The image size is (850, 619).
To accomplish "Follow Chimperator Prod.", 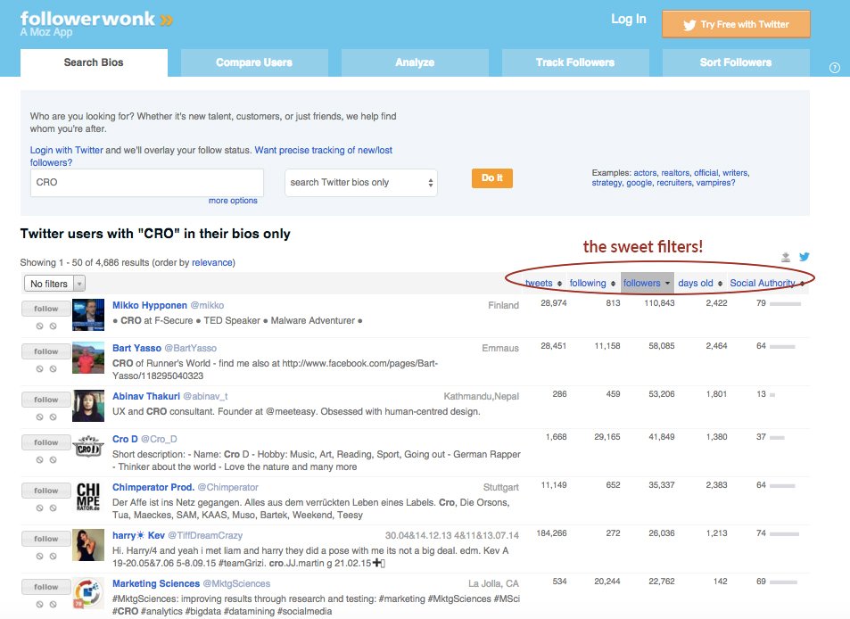I will tap(46, 491).
